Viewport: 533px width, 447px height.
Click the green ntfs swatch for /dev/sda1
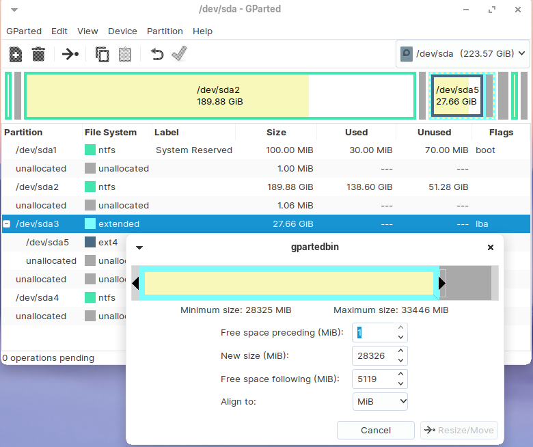(90, 150)
